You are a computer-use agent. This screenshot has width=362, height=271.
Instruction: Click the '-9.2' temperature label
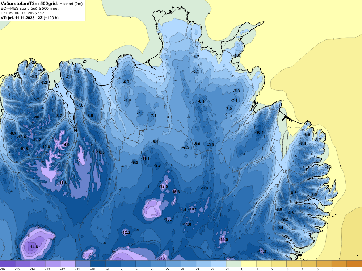[x=285, y=219]
